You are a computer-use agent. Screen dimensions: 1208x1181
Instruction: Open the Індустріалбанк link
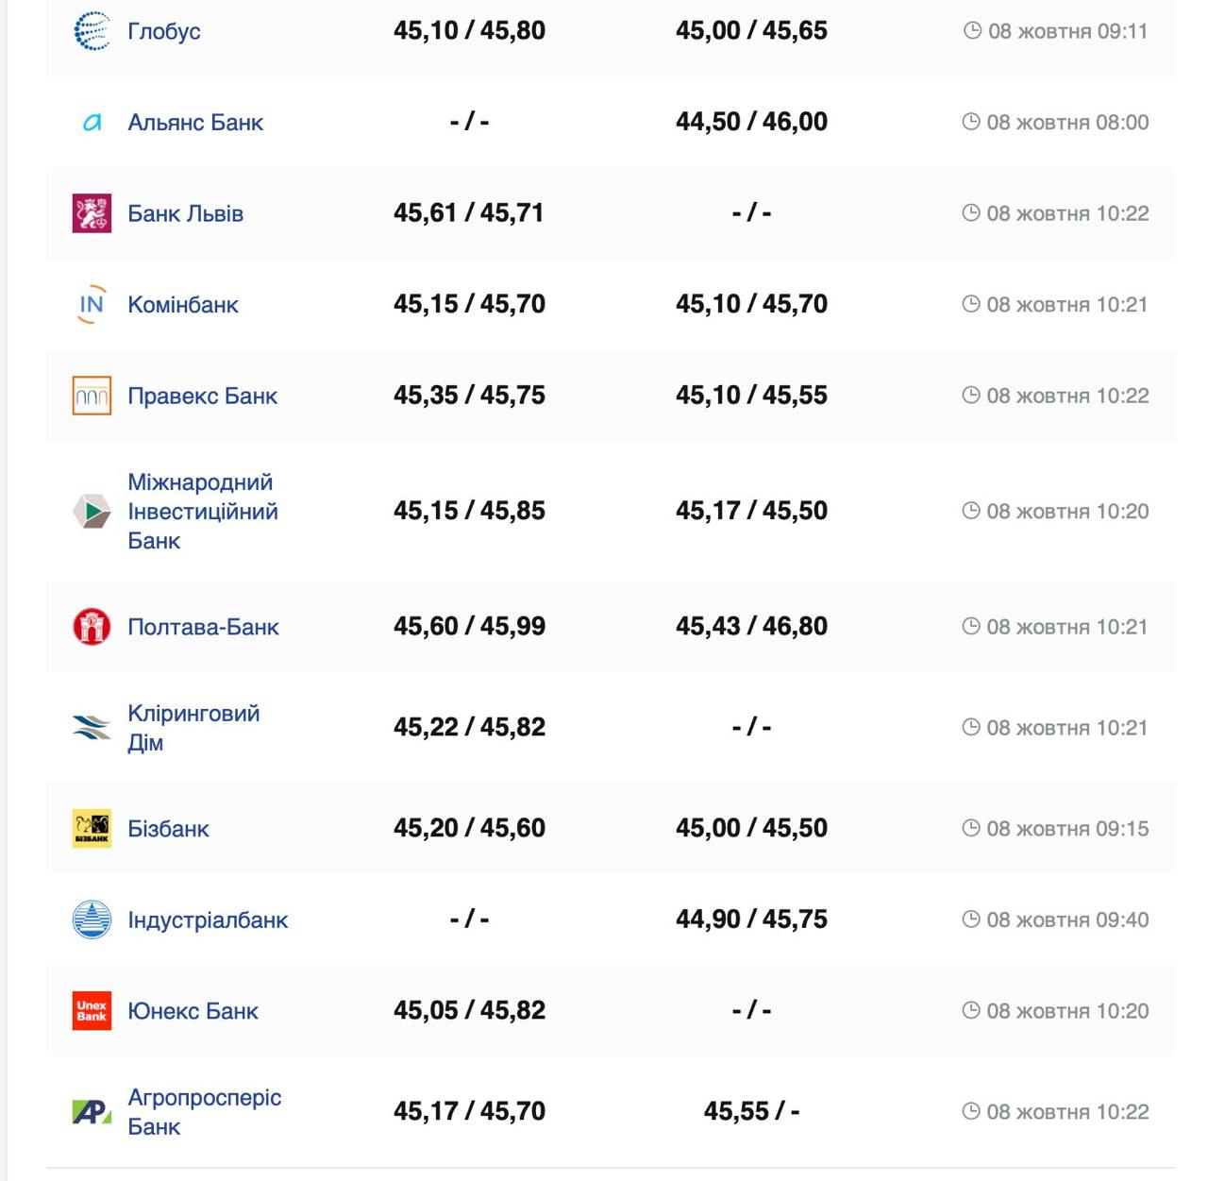208,920
